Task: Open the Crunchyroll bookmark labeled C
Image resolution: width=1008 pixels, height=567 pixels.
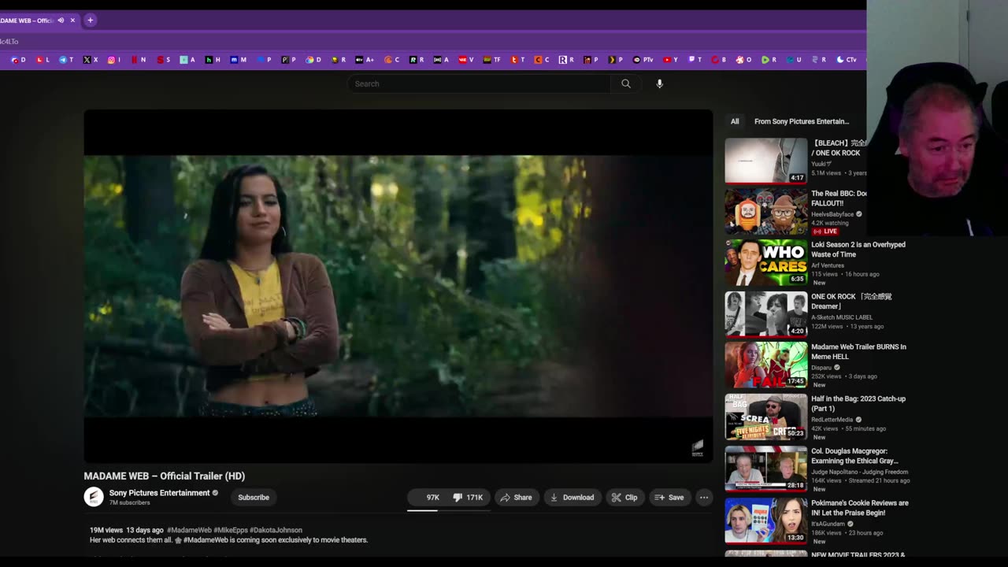Action: (391, 60)
